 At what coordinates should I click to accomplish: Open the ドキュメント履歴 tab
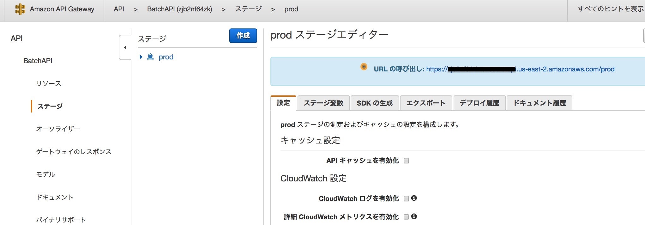(x=540, y=103)
